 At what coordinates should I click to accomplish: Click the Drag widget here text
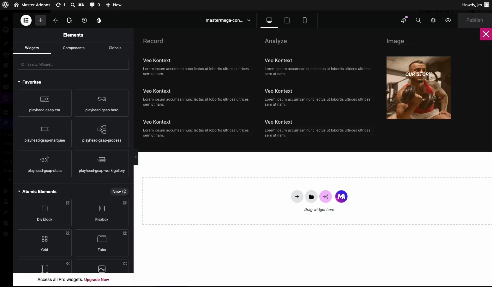click(x=319, y=209)
